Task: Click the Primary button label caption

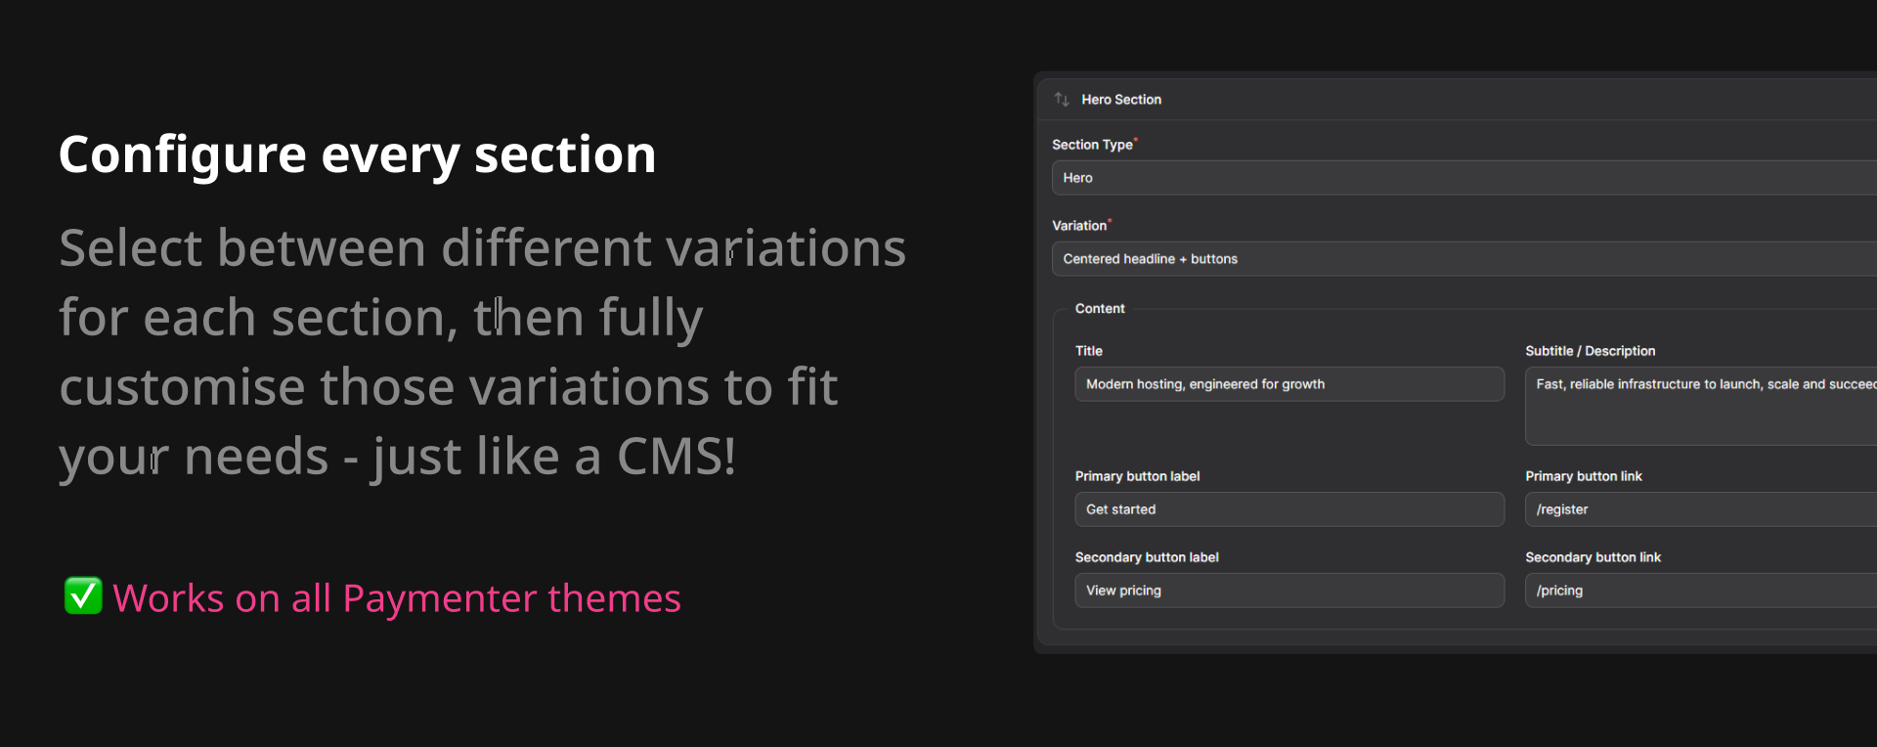Action: pyautogui.click(x=1137, y=476)
